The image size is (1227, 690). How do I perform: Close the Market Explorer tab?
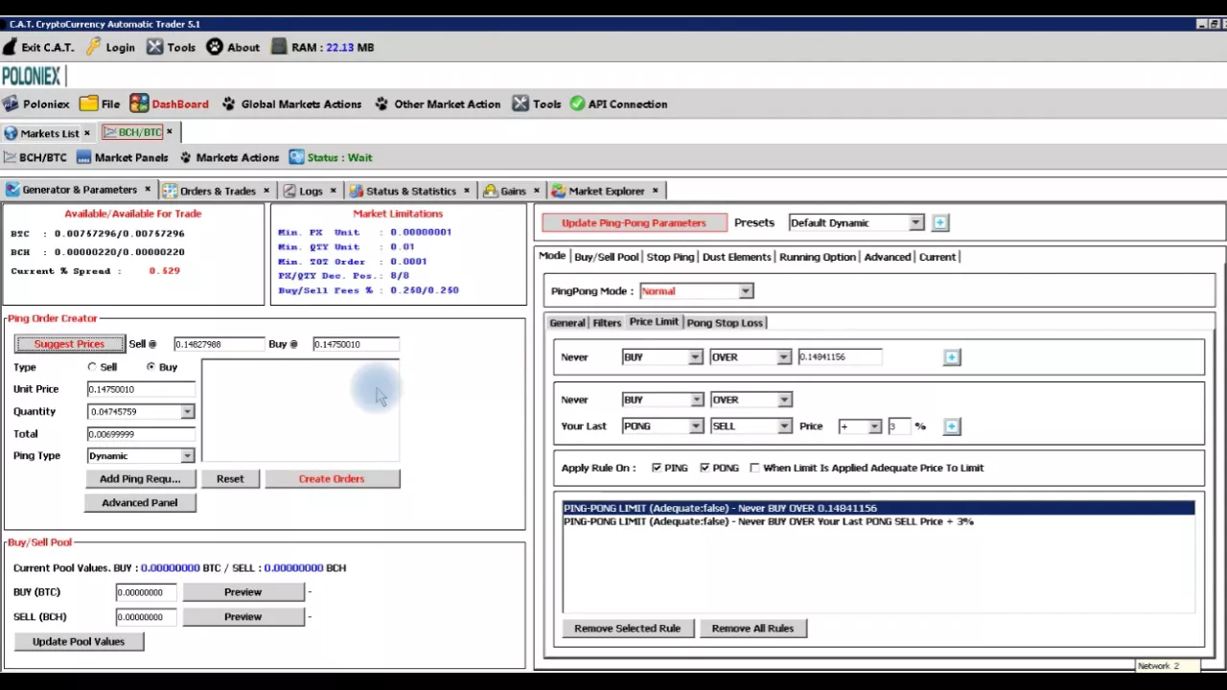click(x=655, y=191)
